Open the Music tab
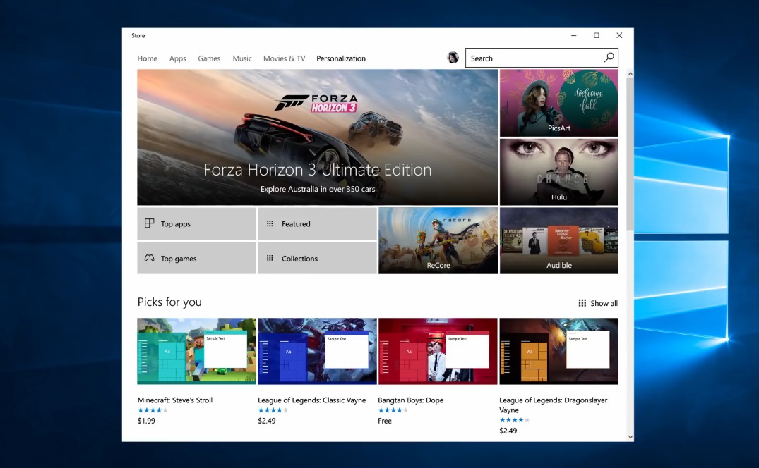Viewport: 759px width, 468px height. point(242,58)
